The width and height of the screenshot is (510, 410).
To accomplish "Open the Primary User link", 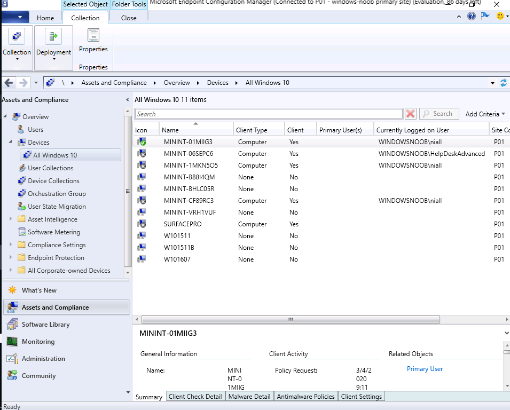I will [425, 369].
